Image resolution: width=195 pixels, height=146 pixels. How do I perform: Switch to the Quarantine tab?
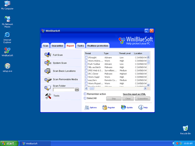(57, 46)
